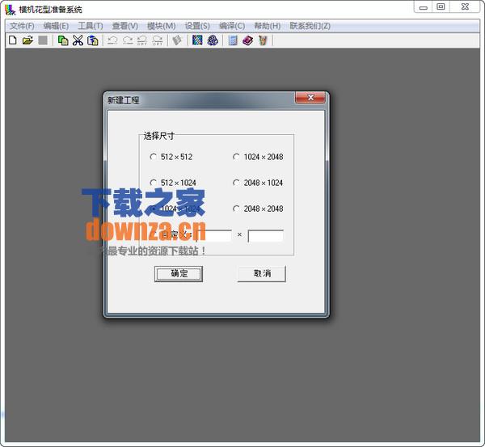Click the Undo arrow icon

112,40
